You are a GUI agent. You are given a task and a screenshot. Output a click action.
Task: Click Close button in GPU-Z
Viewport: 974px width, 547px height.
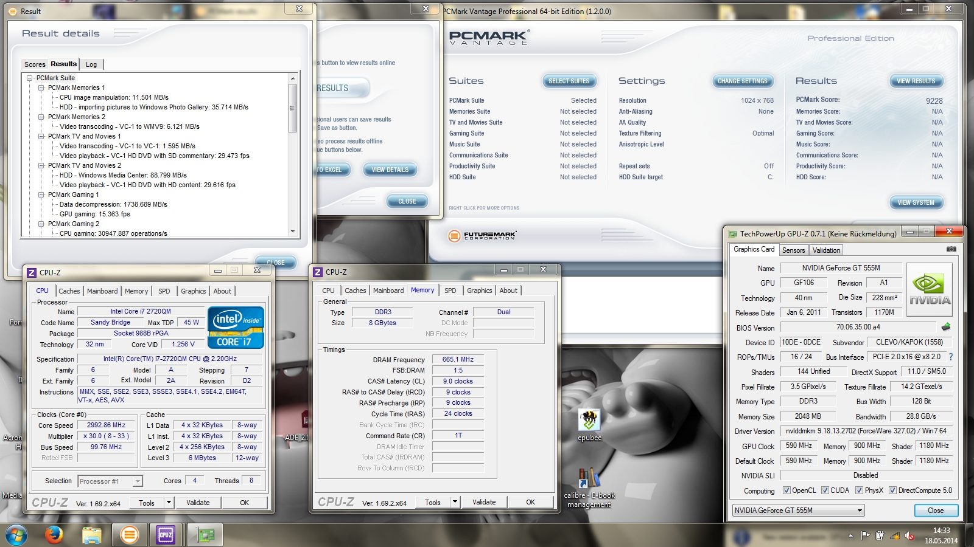point(936,511)
